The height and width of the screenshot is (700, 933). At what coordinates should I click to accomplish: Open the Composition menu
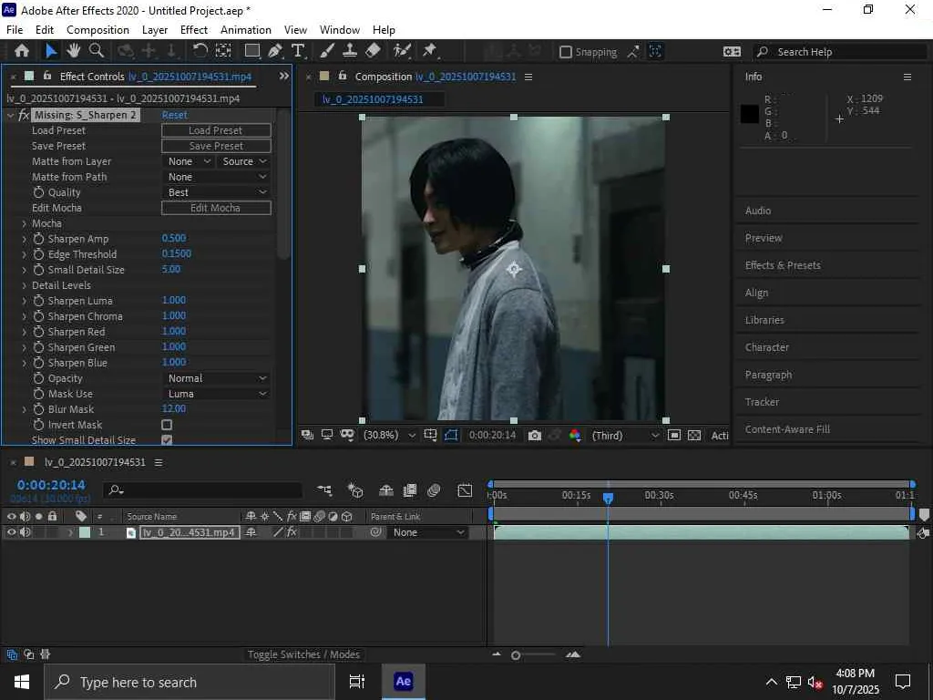[97, 30]
